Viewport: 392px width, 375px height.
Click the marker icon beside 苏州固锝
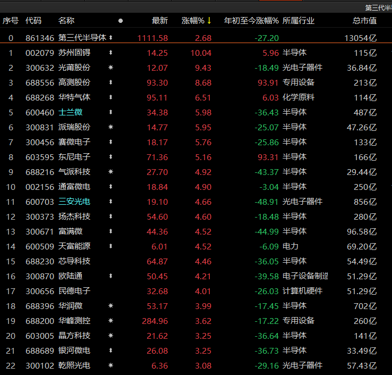point(111,53)
